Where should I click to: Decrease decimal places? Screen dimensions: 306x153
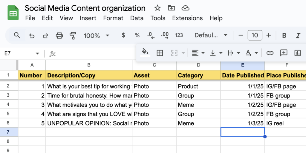tap(151, 35)
